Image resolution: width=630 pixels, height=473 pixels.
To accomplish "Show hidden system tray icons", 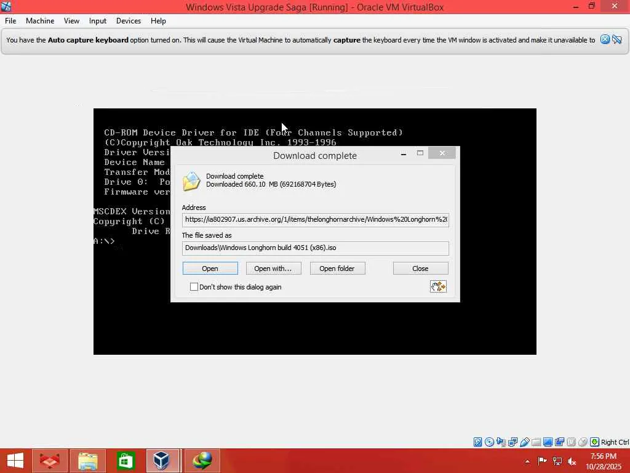I will (527, 461).
